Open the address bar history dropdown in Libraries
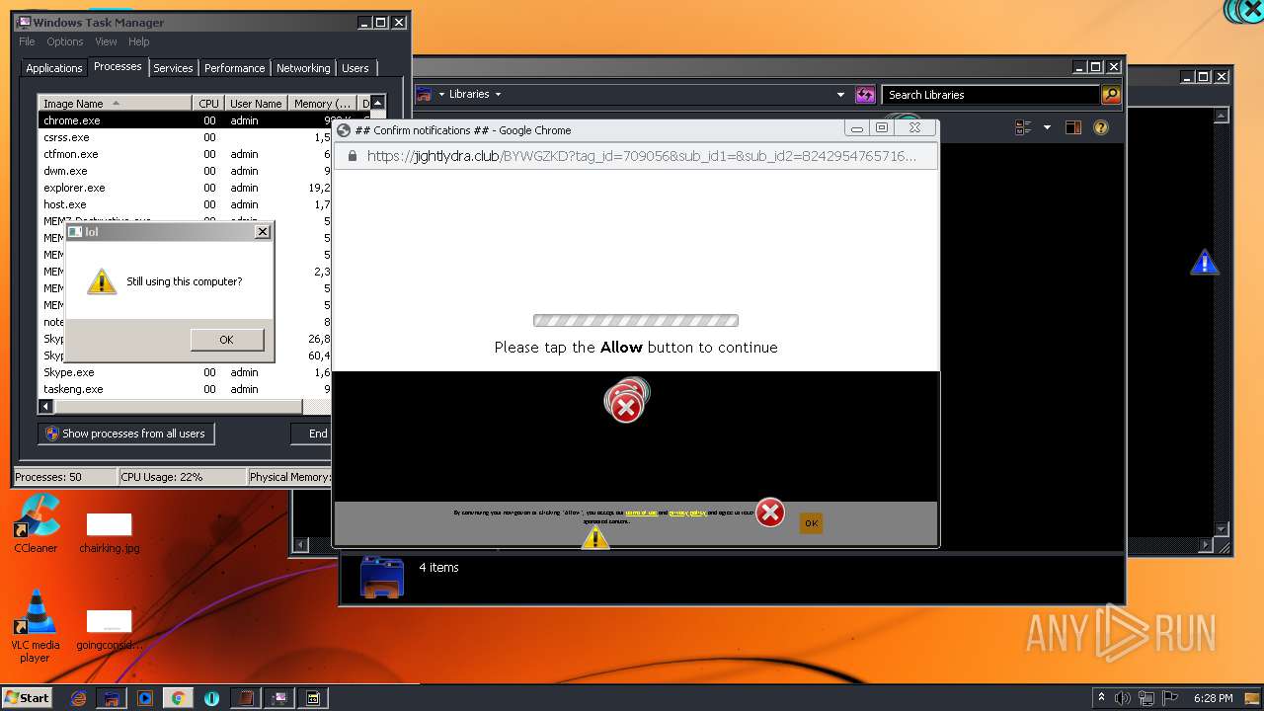 click(x=840, y=95)
